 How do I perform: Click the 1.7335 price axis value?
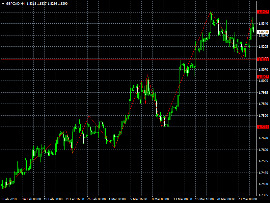pos(263,195)
